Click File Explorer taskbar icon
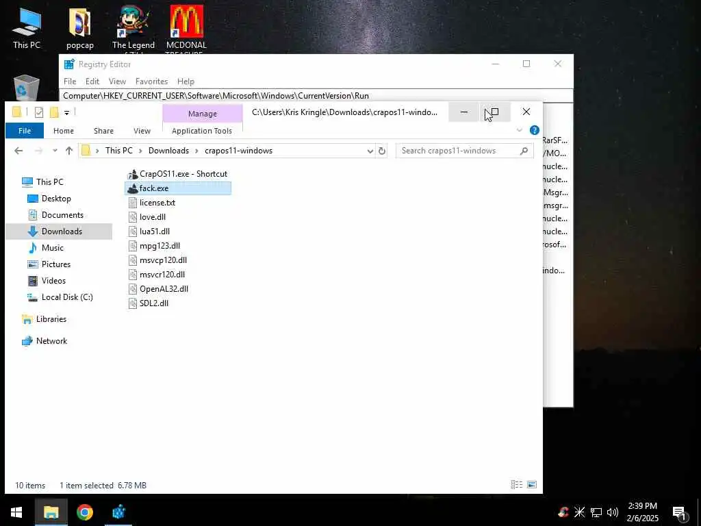This screenshot has width=701, height=526. (x=51, y=512)
